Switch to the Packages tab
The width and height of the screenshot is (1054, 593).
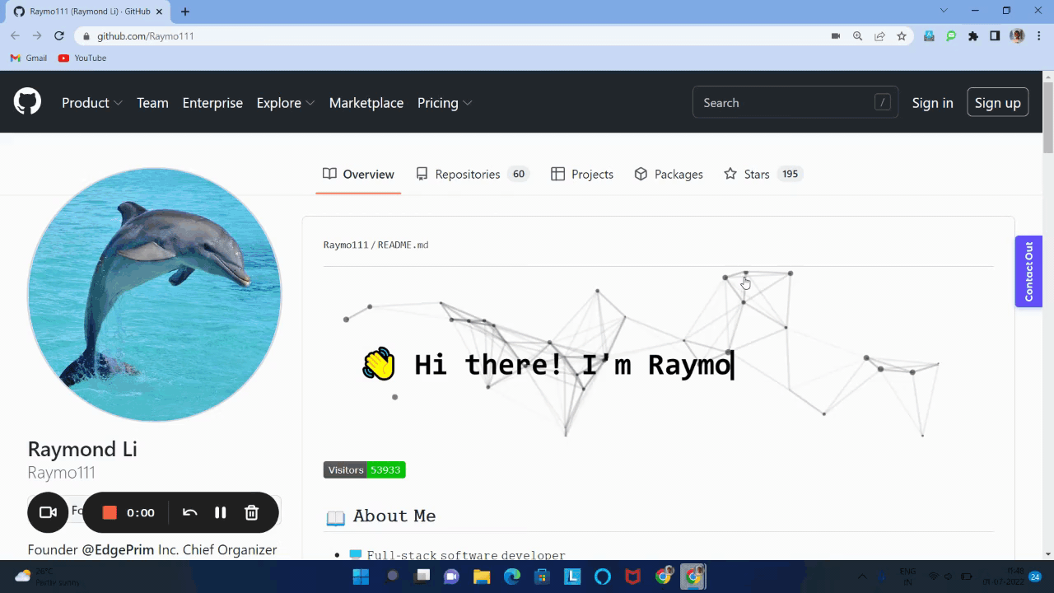[669, 174]
